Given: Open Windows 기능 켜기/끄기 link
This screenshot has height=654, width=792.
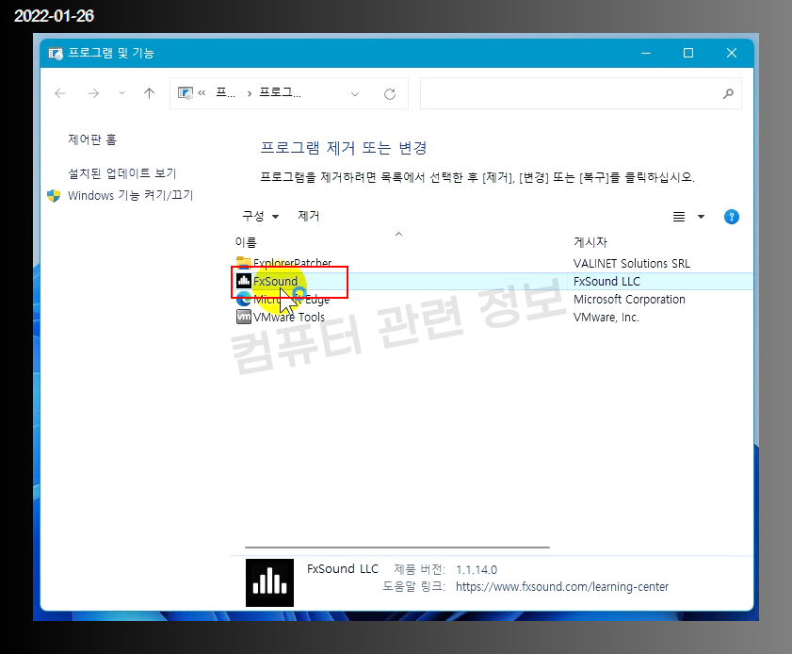Looking at the screenshot, I should coord(130,195).
